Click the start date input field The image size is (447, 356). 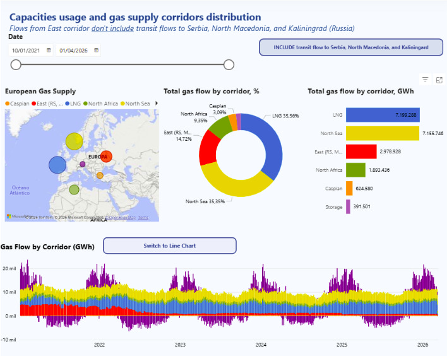(x=28, y=50)
